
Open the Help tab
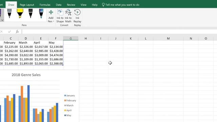point(95,5)
